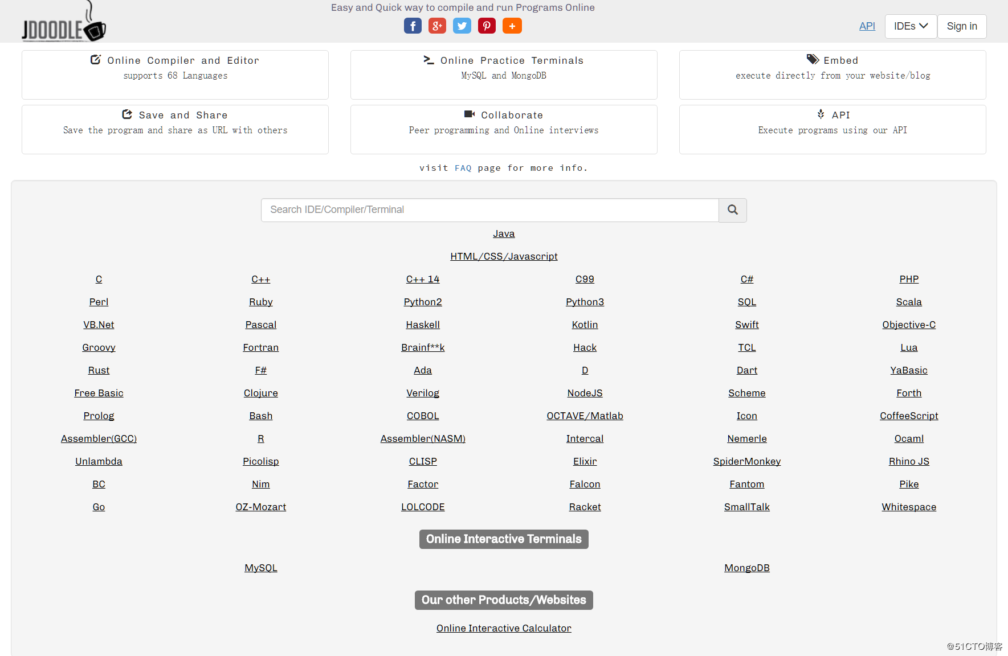Click the Embed tags icon
1008x656 pixels.
(x=813, y=60)
